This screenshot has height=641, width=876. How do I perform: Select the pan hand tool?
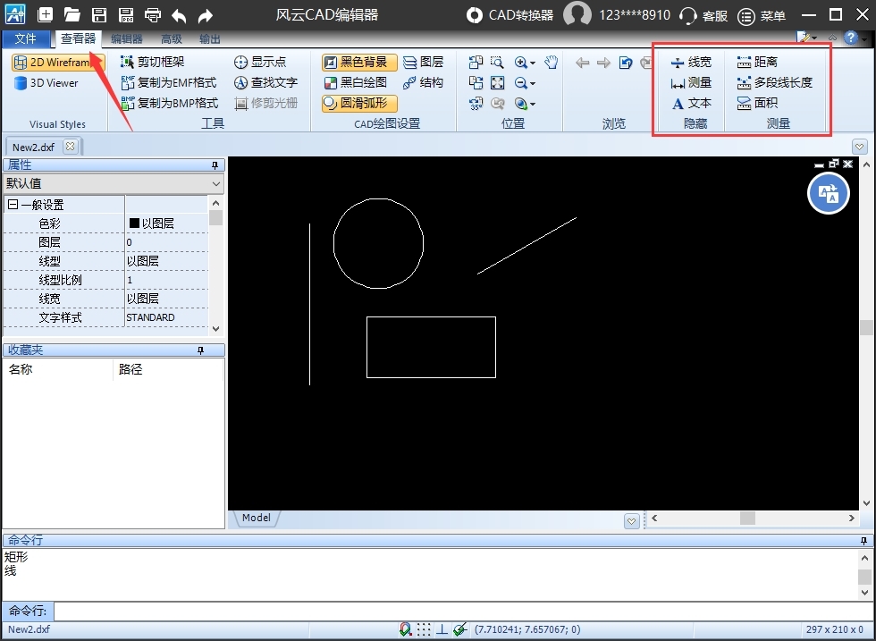pyautogui.click(x=551, y=62)
